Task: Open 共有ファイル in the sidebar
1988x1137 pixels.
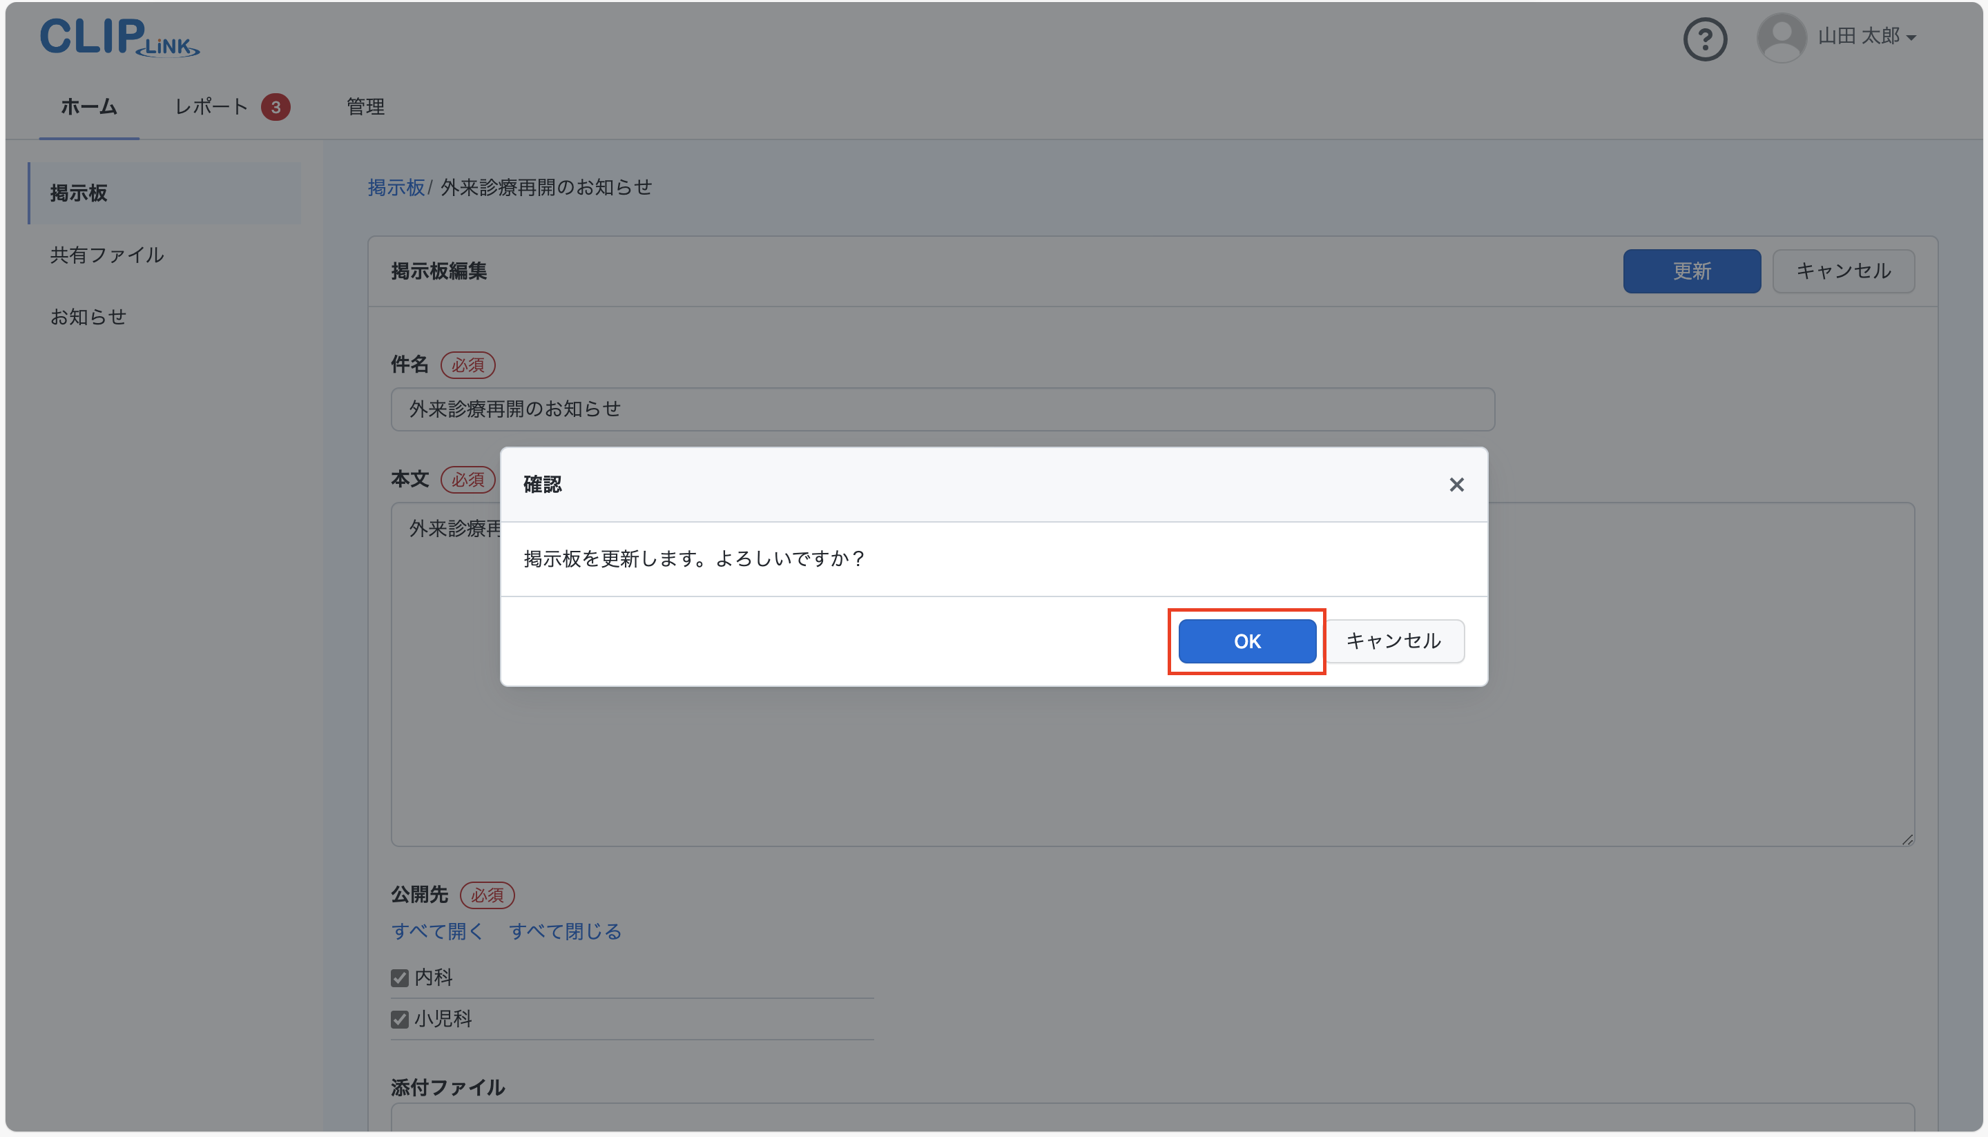Action: (x=107, y=255)
